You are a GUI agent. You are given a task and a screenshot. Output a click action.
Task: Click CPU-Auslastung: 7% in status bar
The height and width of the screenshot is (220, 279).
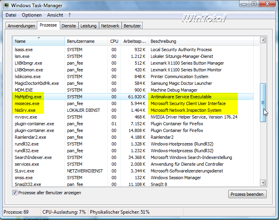(x=64, y=212)
